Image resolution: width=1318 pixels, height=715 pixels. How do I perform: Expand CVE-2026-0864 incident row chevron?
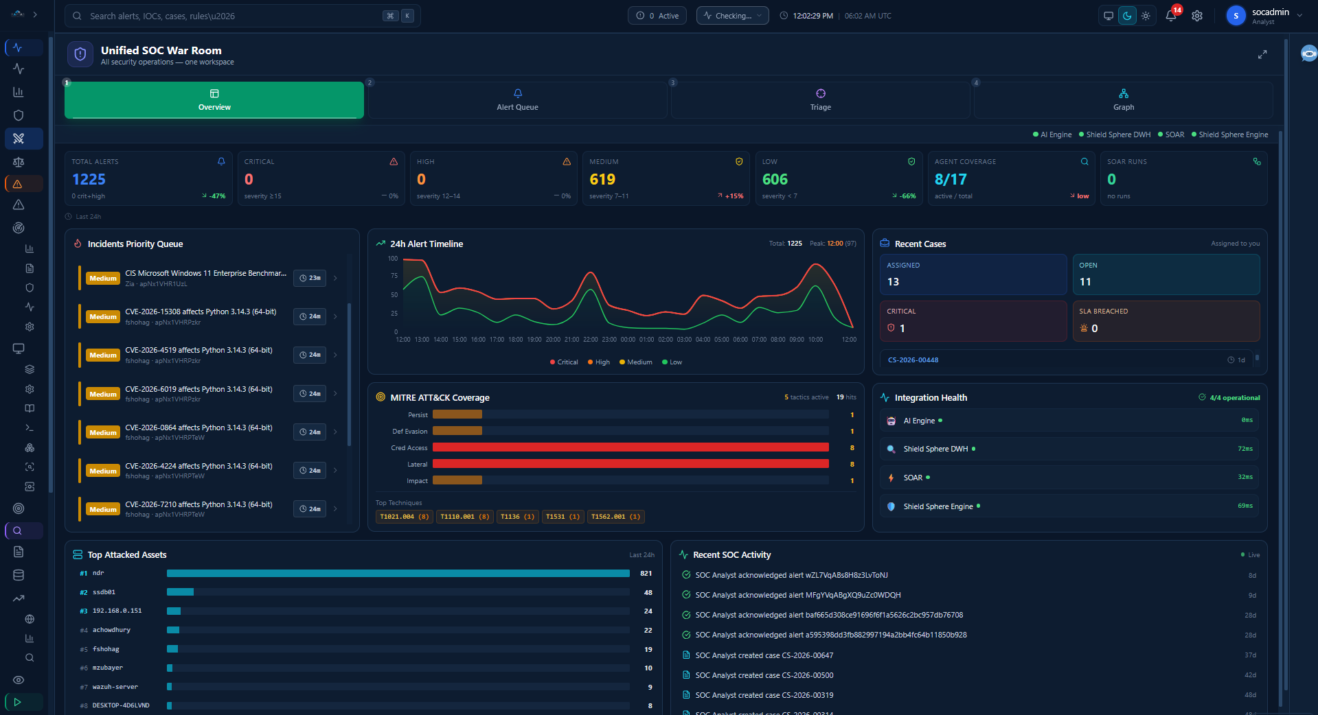335,432
